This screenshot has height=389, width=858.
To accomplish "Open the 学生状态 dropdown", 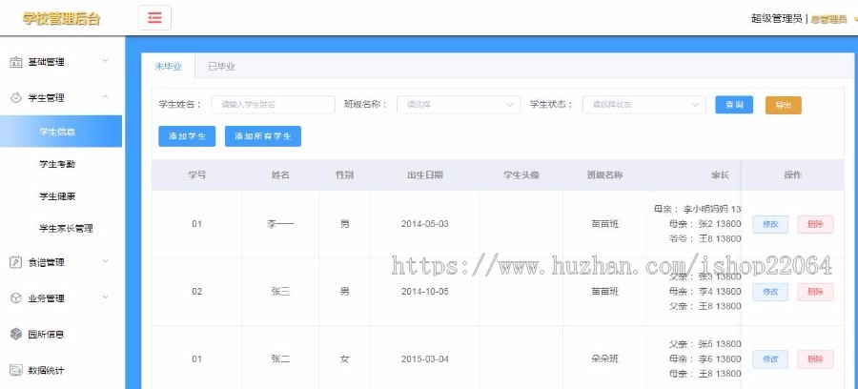I will [644, 105].
